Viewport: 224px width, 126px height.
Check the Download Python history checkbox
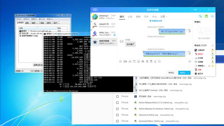tap(117, 121)
